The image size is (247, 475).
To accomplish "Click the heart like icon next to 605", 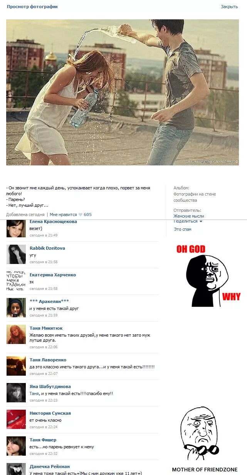I will coord(81,215).
